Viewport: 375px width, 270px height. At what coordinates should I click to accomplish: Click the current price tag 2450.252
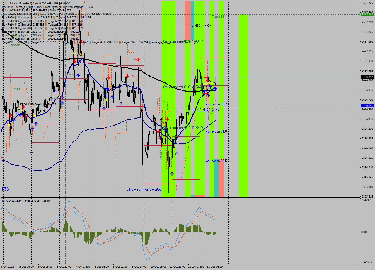point(367,77)
